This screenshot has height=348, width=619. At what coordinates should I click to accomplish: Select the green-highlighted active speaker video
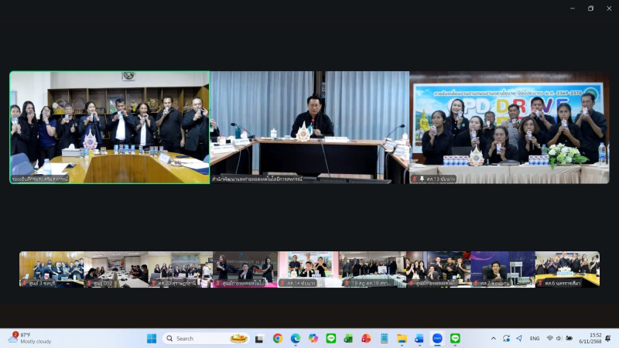point(109,128)
